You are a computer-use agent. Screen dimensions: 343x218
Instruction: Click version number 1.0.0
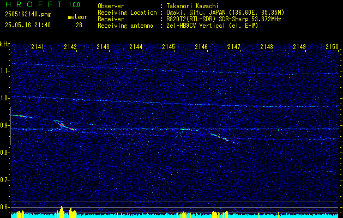(x=74, y=5)
